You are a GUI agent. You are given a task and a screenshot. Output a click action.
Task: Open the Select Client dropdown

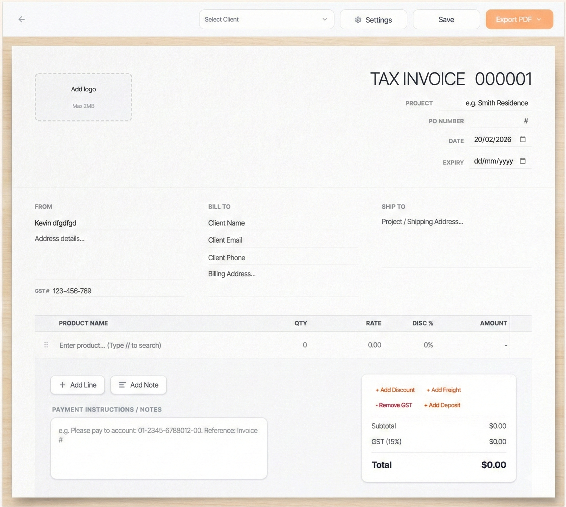point(266,19)
